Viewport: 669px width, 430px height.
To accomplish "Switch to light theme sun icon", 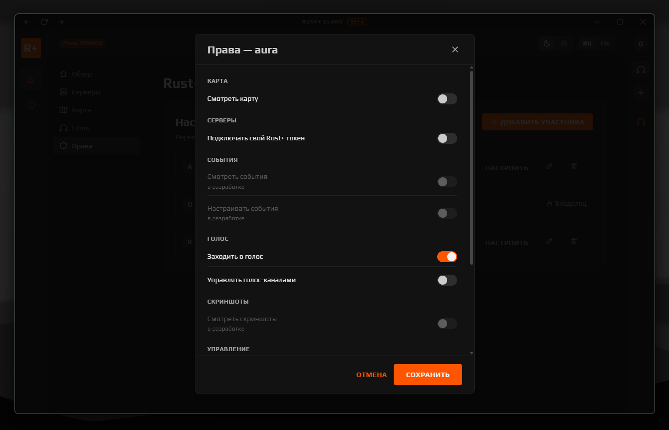I will pyautogui.click(x=564, y=43).
